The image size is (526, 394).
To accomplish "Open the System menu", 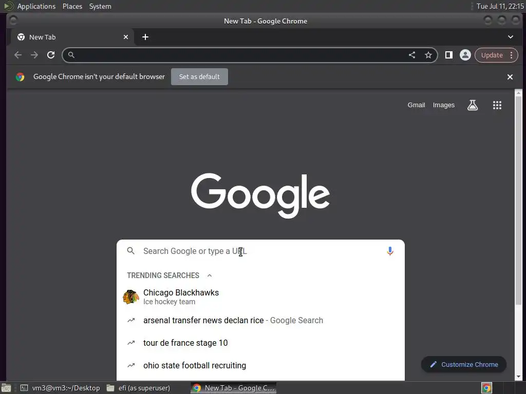I will click(x=100, y=6).
